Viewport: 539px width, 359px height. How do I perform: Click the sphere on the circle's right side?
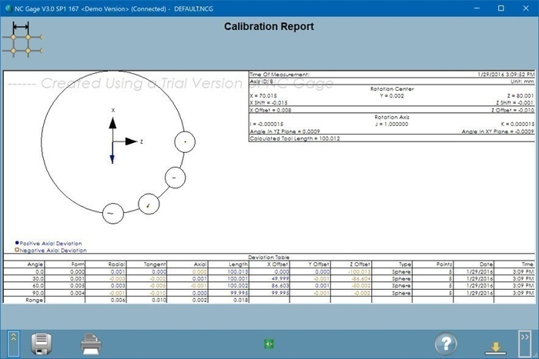[x=184, y=142]
